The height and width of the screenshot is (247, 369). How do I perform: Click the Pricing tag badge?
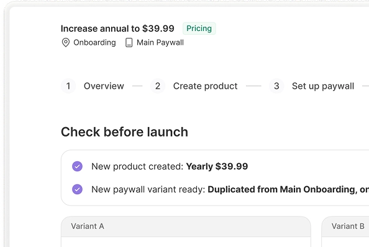coord(199,29)
